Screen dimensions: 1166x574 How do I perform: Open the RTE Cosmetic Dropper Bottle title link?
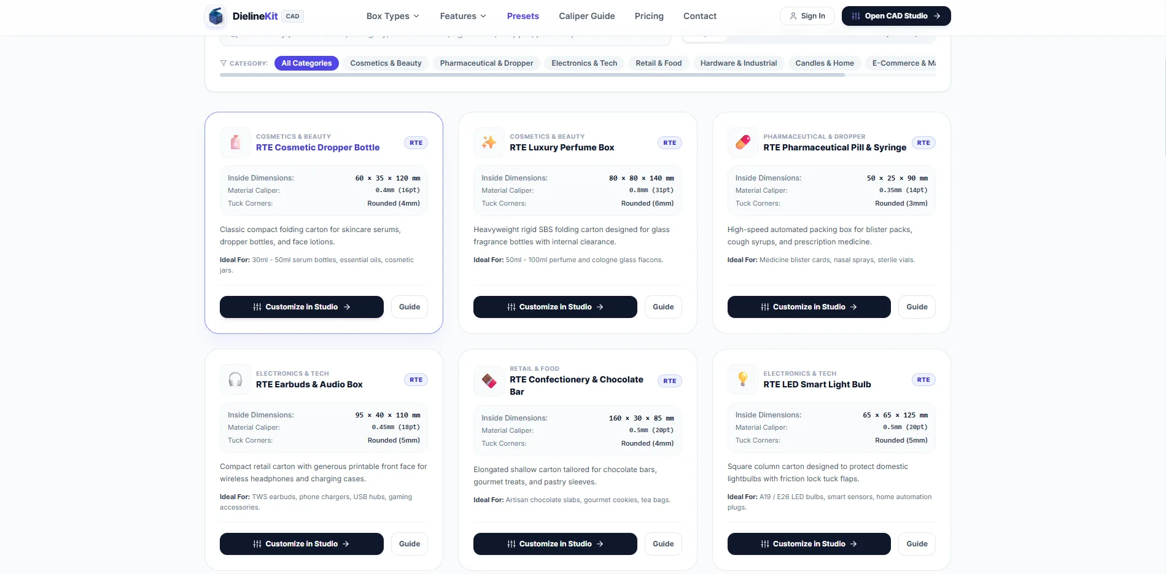pos(317,147)
